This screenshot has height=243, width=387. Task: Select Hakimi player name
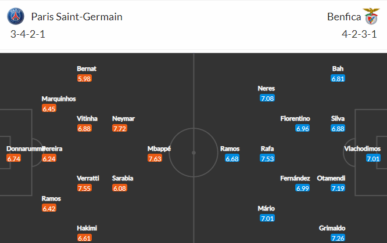pyautogui.click(x=87, y=229)
